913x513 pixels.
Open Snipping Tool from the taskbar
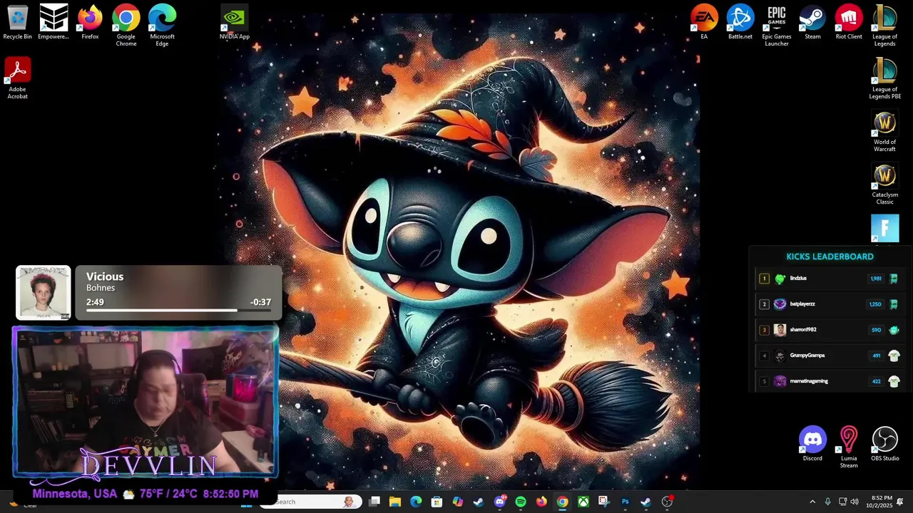603,502
